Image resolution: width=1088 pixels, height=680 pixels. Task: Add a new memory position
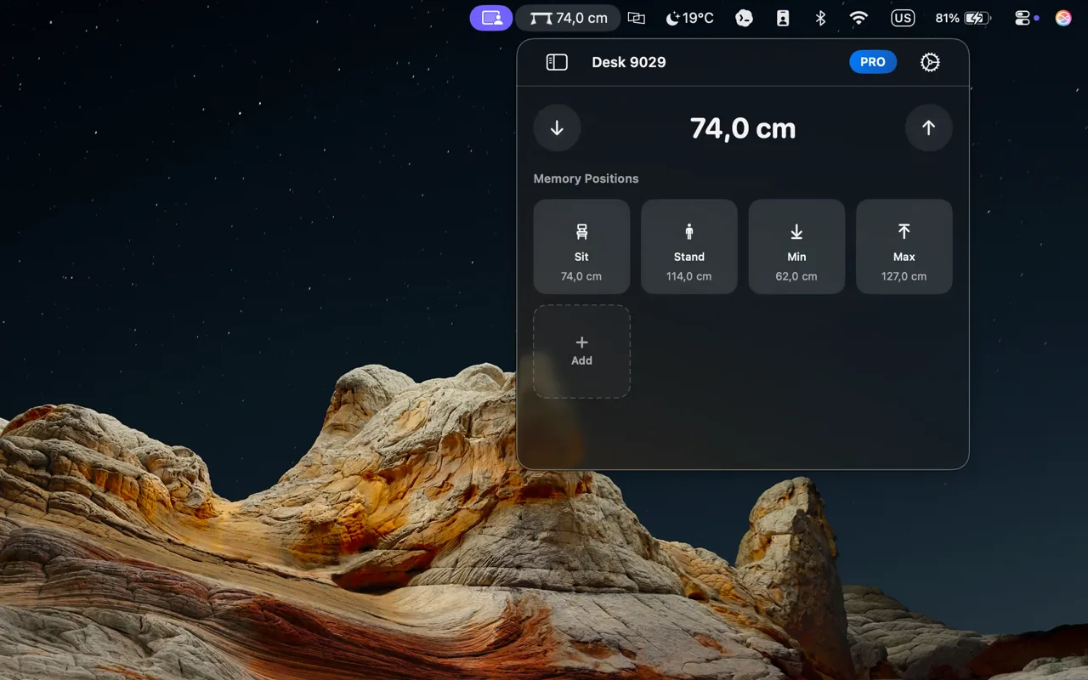(x=581, y=351)
